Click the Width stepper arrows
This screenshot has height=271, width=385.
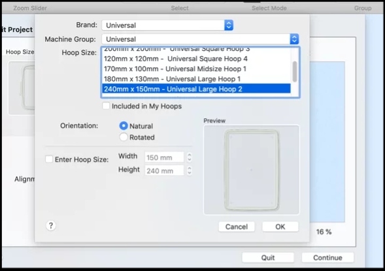coord(189,157)
